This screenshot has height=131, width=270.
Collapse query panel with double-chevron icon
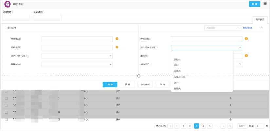(261, 28)
